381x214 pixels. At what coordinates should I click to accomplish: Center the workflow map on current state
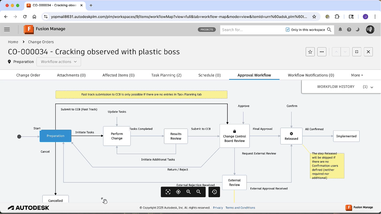(178, 192)
